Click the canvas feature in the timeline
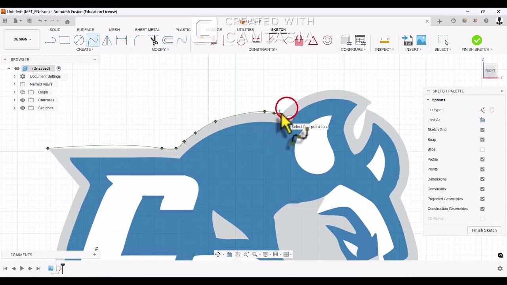The height and width of the screenshot is (285, 507). coord(51,268)
